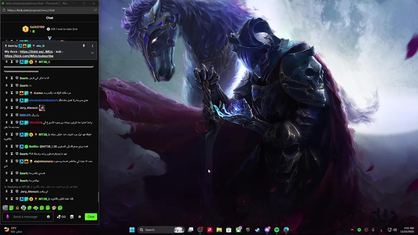Open the linktr.ee/_iMUc link
This screenshot has width=418, height=235.
[36, 52]
